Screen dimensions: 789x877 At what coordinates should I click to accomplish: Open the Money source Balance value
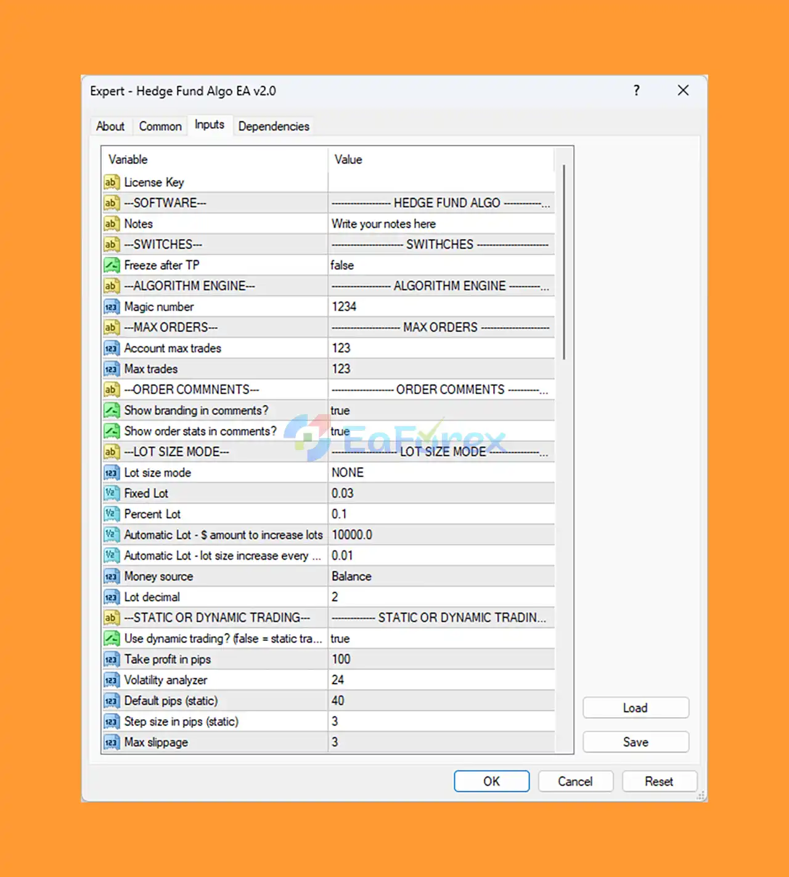pos(441,576)
